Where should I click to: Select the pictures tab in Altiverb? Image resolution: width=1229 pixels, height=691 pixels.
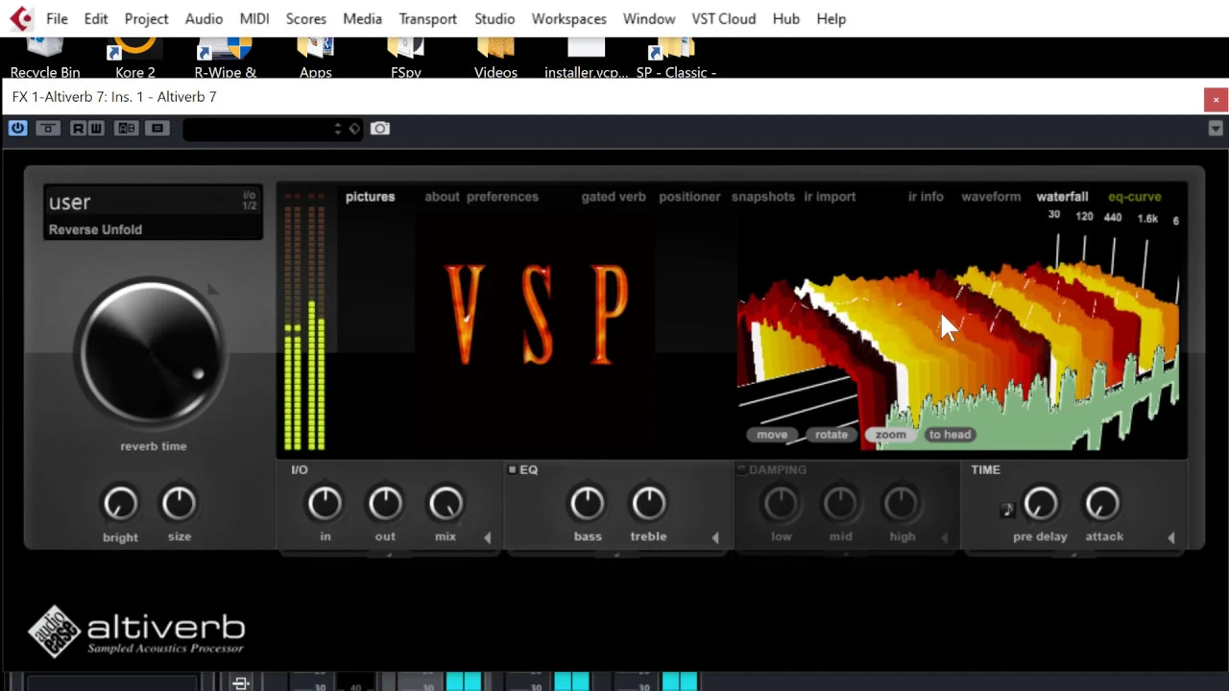(370, 197)
